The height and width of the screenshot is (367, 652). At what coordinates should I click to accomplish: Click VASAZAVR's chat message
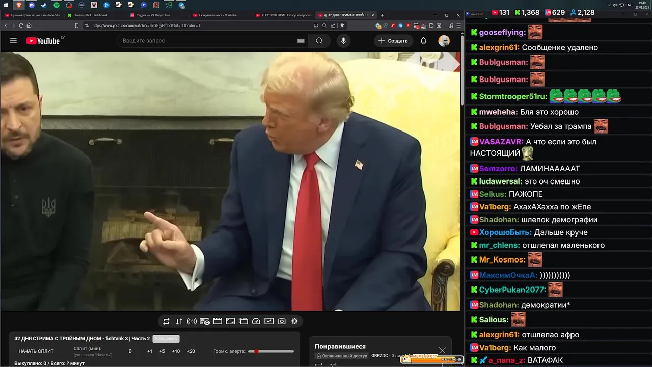tap(533, 147)
